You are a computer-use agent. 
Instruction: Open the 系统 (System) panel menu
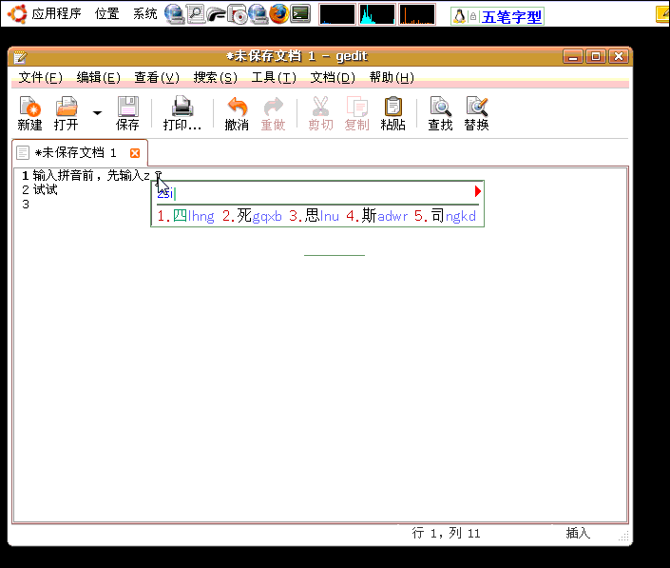click(144, 13)
